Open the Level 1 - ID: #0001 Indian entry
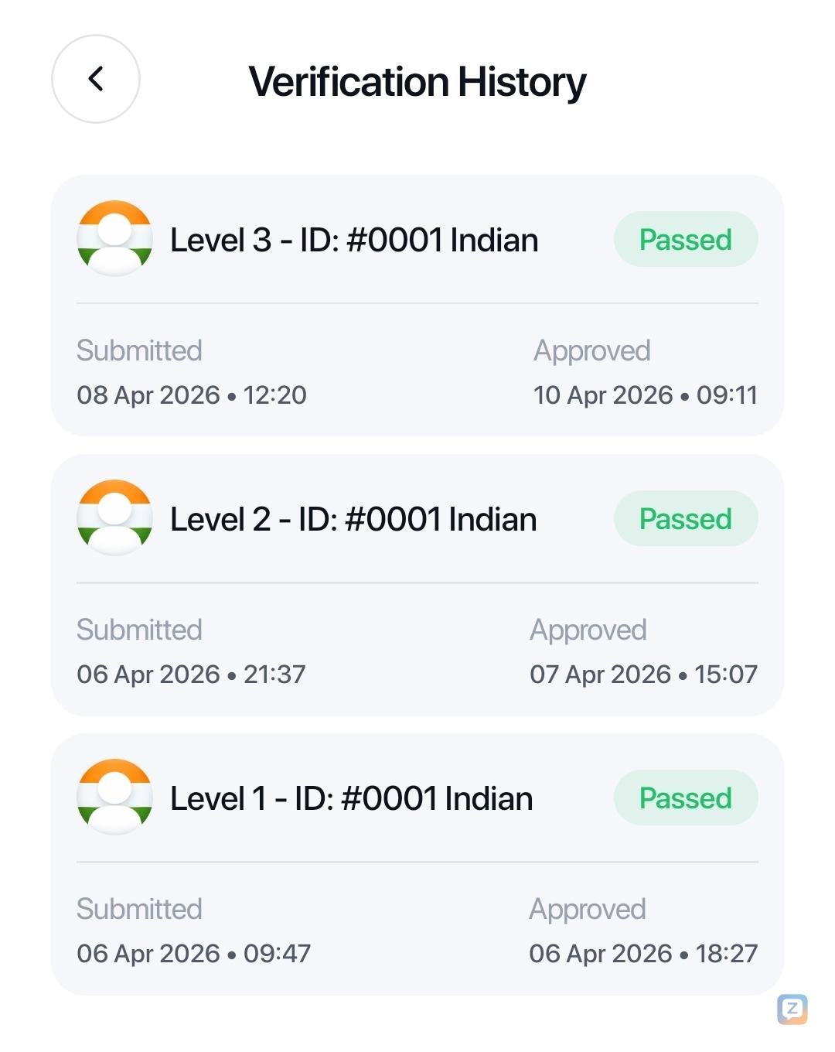Screen dimensions: 835x1052 tap(351, 799)
